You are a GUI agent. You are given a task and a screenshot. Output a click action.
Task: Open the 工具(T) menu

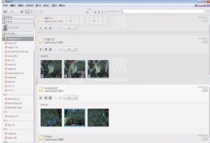54,5
